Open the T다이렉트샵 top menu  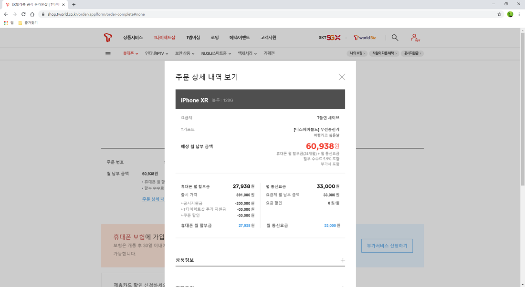point(164,38)
